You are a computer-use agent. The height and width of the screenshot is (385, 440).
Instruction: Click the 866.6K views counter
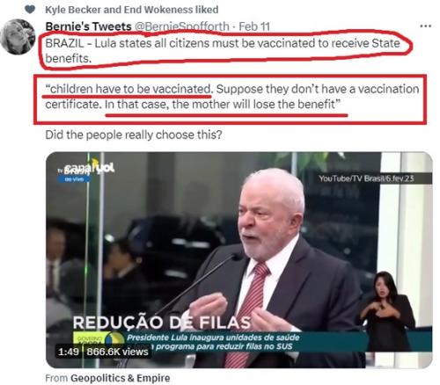click(117, 352)
